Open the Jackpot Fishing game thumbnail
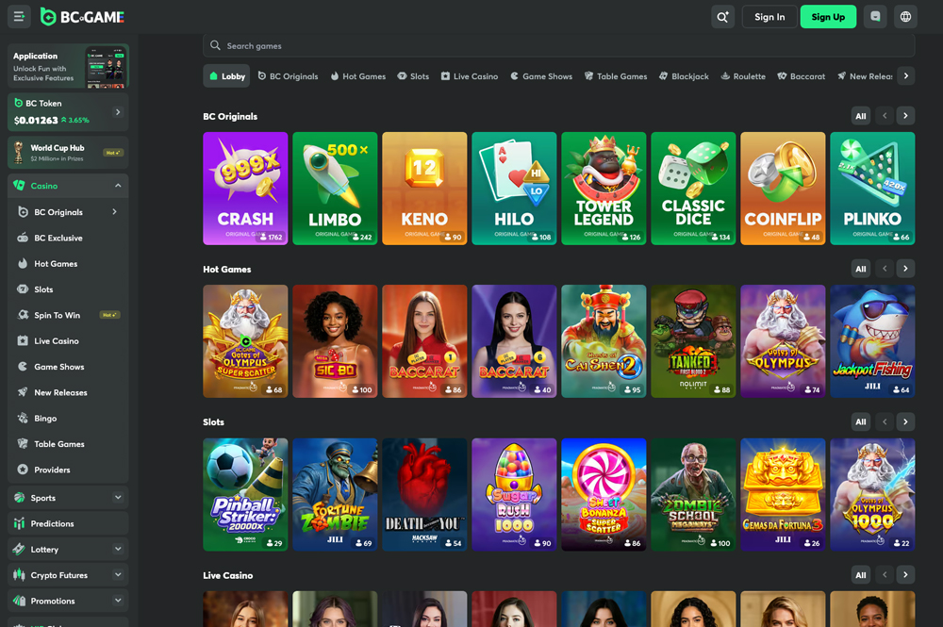 coord(872,341)
